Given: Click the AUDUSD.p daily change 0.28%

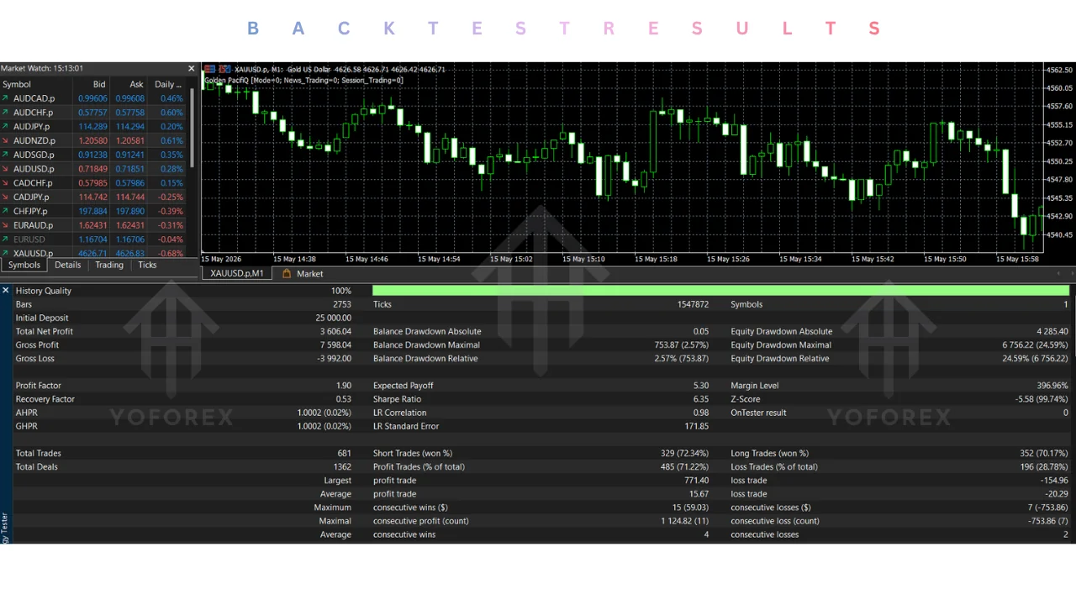Looking at the screenshot, I should [171, 169].
